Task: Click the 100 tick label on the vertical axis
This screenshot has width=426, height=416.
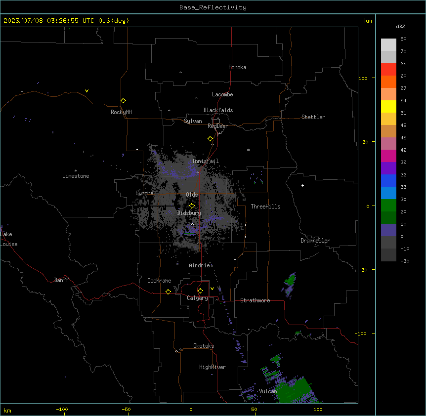Action: pos(363,78)
